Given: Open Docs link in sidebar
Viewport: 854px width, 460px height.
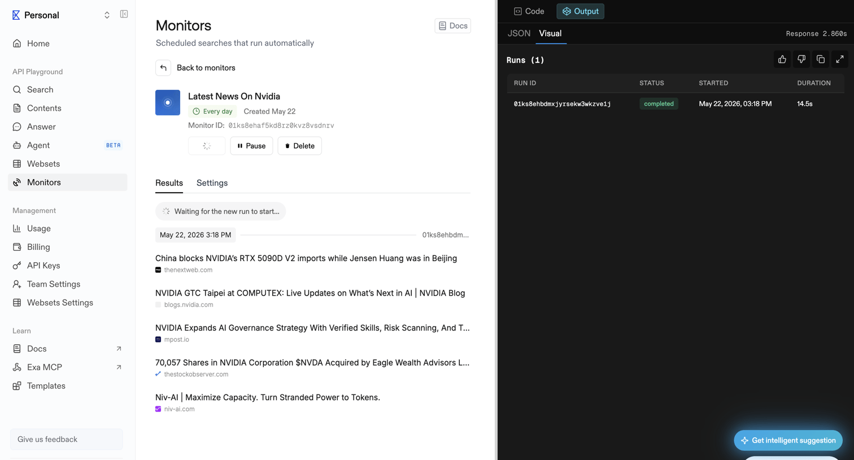Looking at the screenshot, I should coord(68,349).
